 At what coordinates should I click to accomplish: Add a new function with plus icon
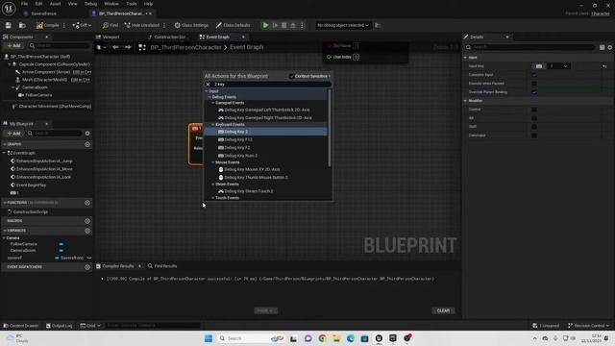coord(87,203)
